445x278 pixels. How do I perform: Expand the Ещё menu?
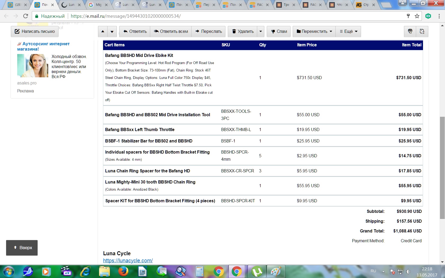[x=348, y=32]
